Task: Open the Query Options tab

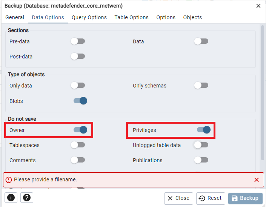Action: pos(89,17)
